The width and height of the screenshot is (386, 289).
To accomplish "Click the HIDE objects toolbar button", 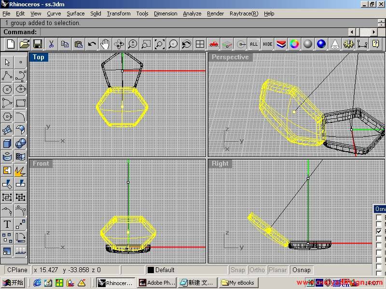I will (267, 44).
